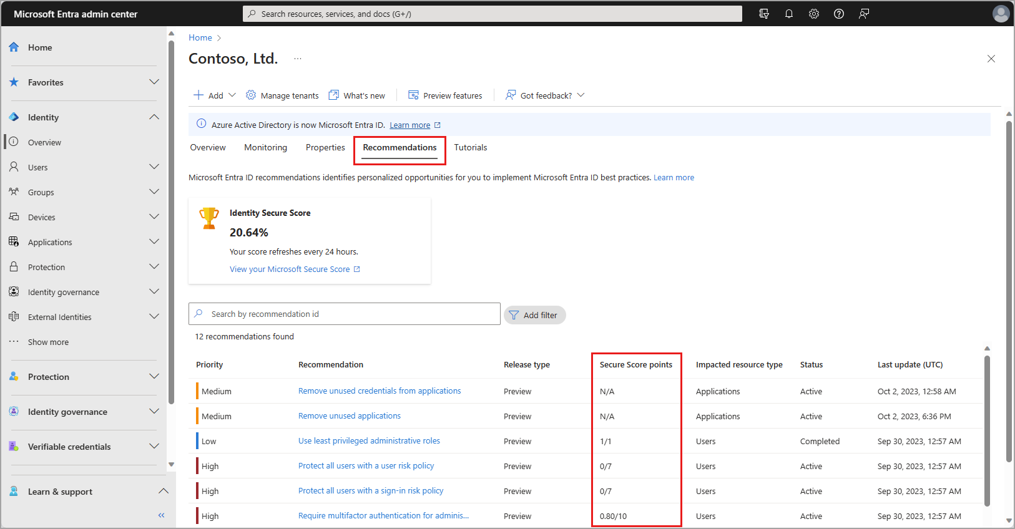The image size is (1015, 529).
Task: Click the Add filter button
Action: (534, 315)
